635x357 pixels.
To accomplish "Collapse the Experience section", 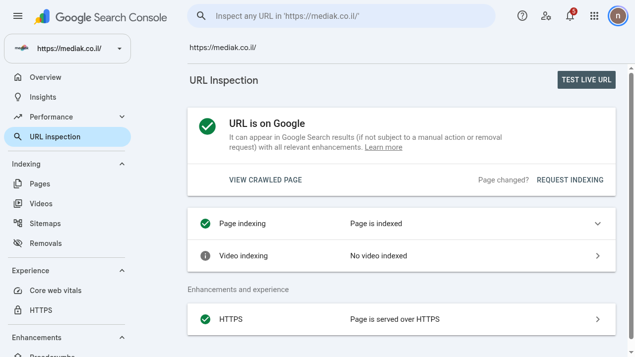I will (122, 271).
